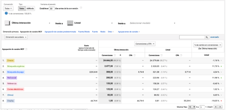Screen dimensions: 226x110
Task: Expand the 'Otros' dimension menu
Action: [x=111, y=32]
